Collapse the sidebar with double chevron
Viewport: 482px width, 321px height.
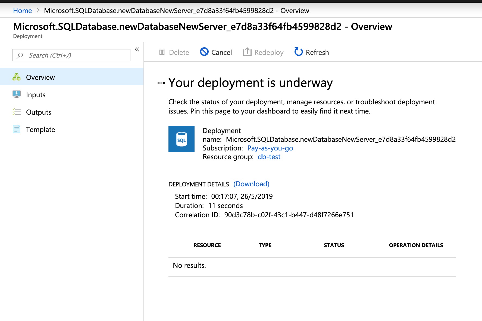[137, 49]
